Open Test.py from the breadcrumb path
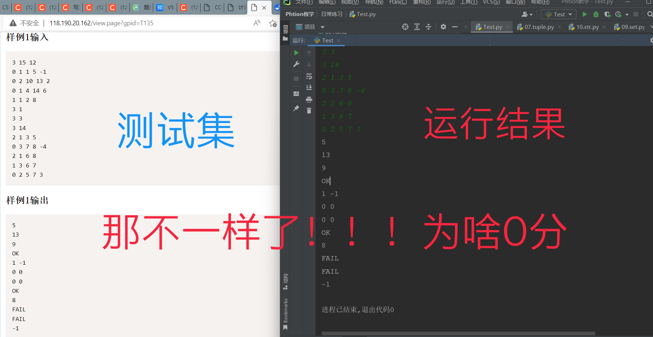This screenshot has height=337, width=653. [366, 14]
